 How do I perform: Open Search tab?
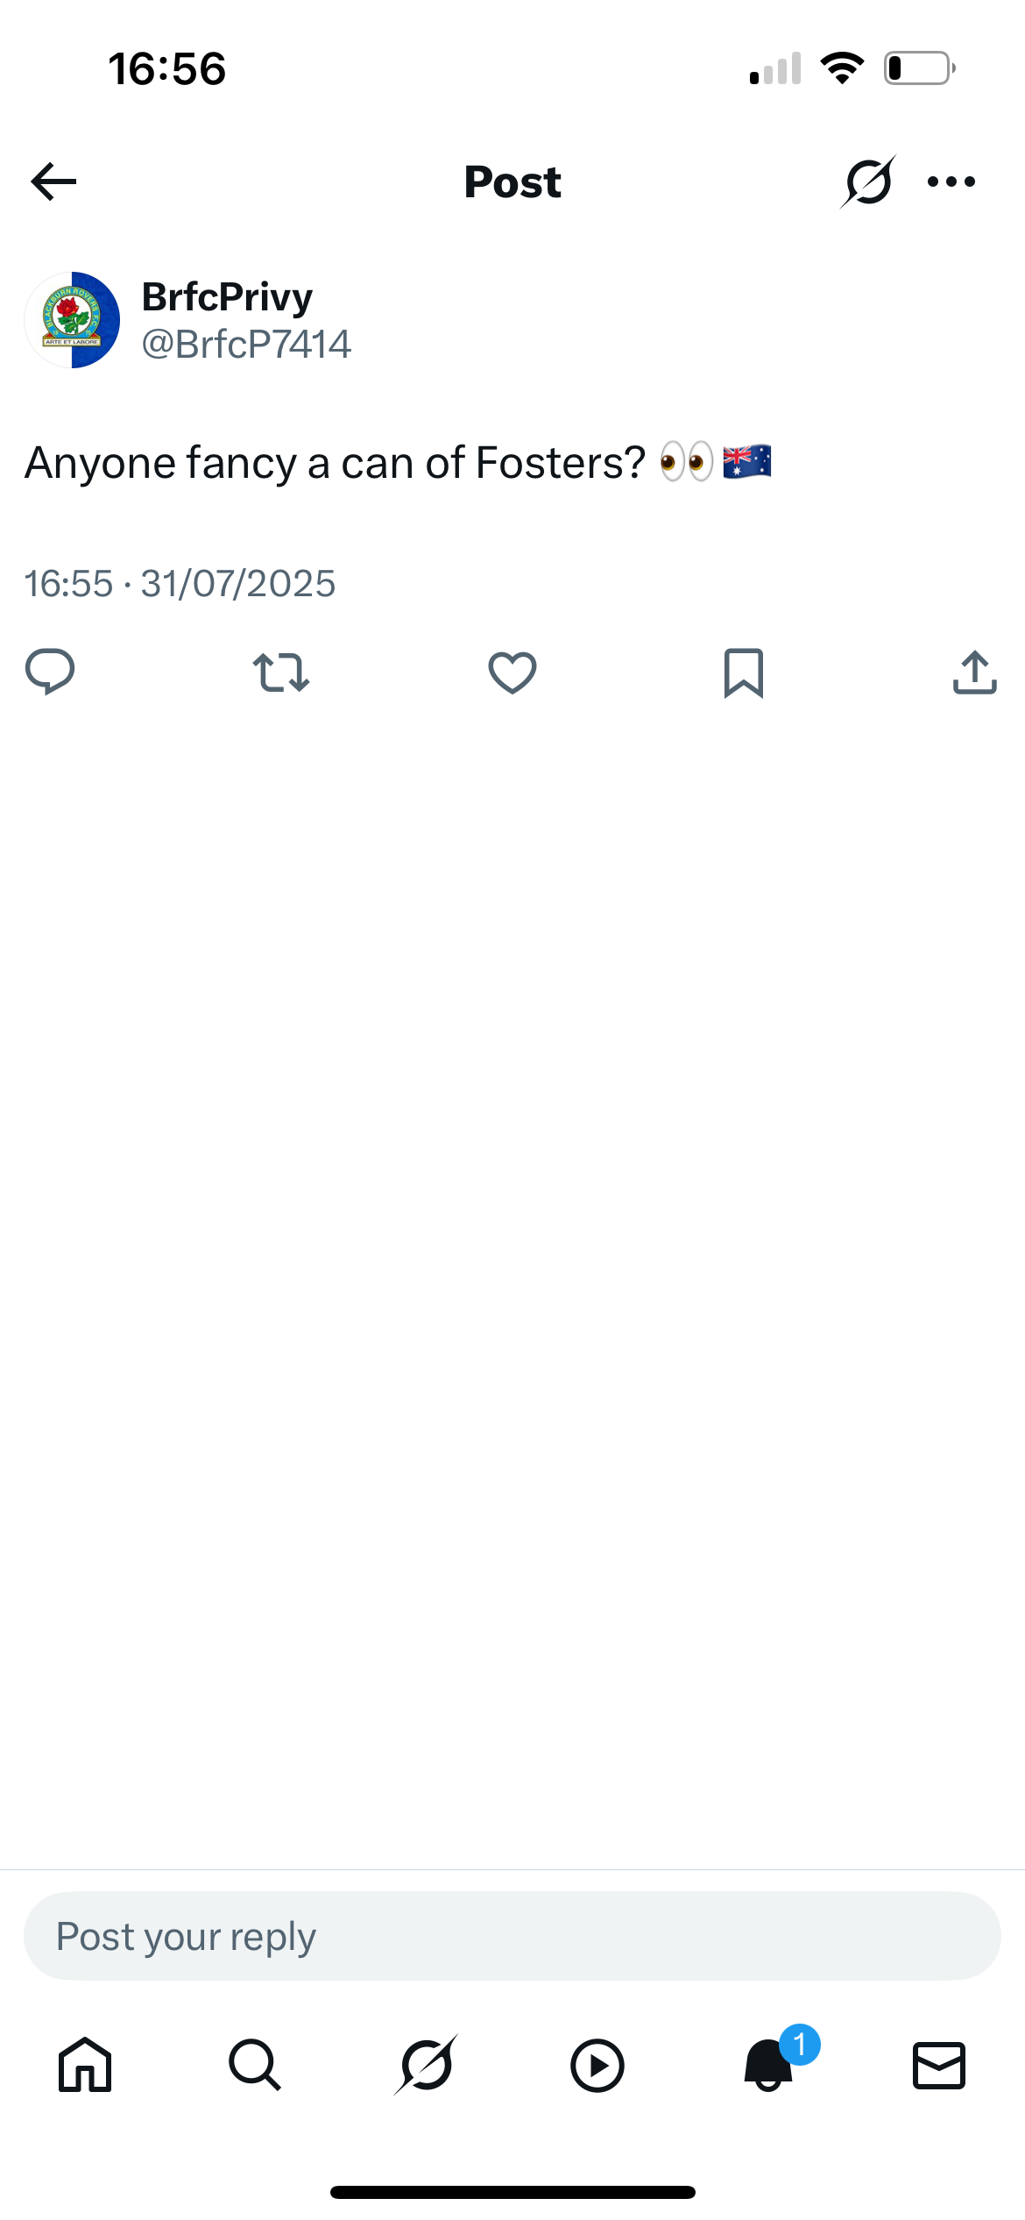click(x=255, y=2066)
